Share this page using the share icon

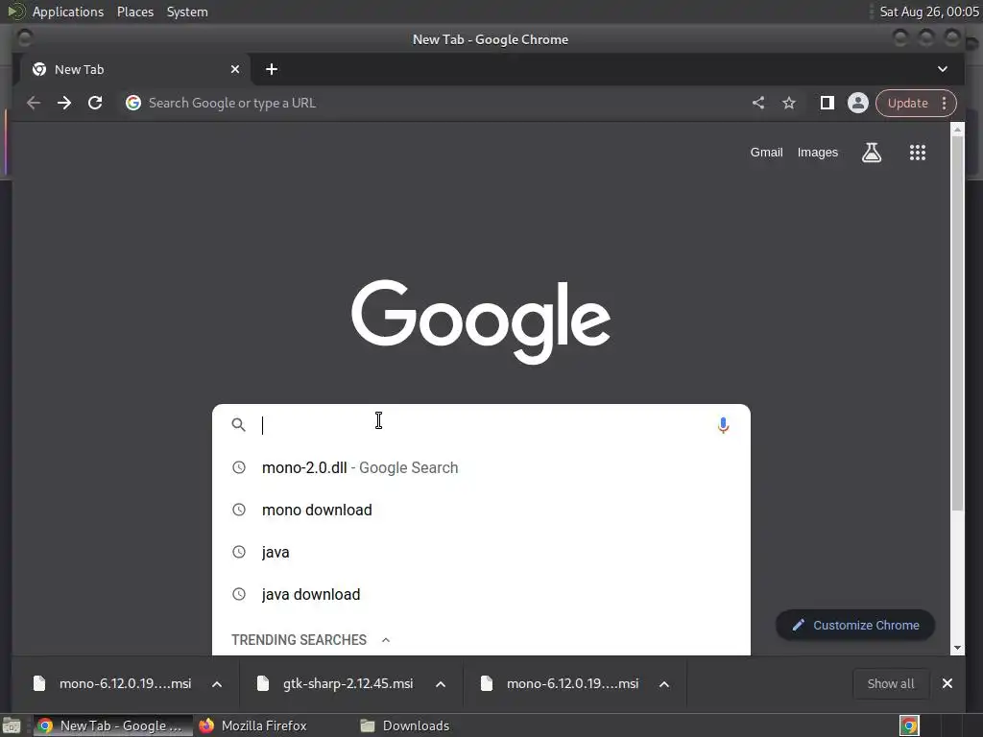point(758,103)
